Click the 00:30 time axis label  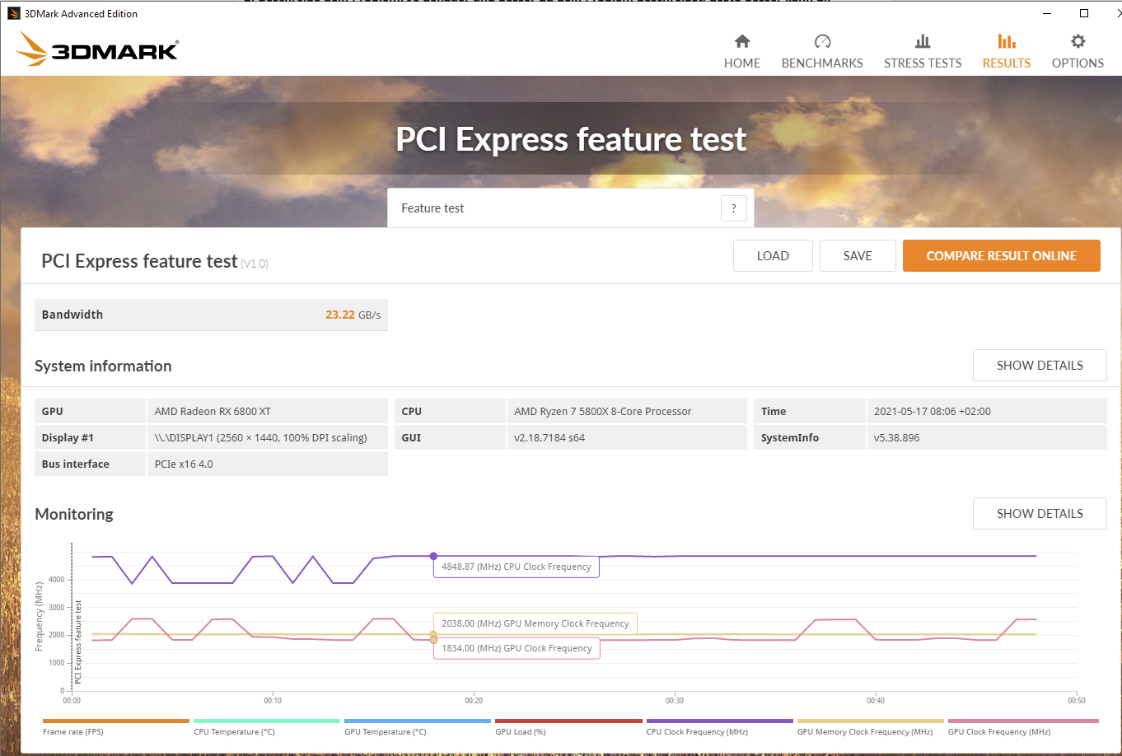coord(675,701)
